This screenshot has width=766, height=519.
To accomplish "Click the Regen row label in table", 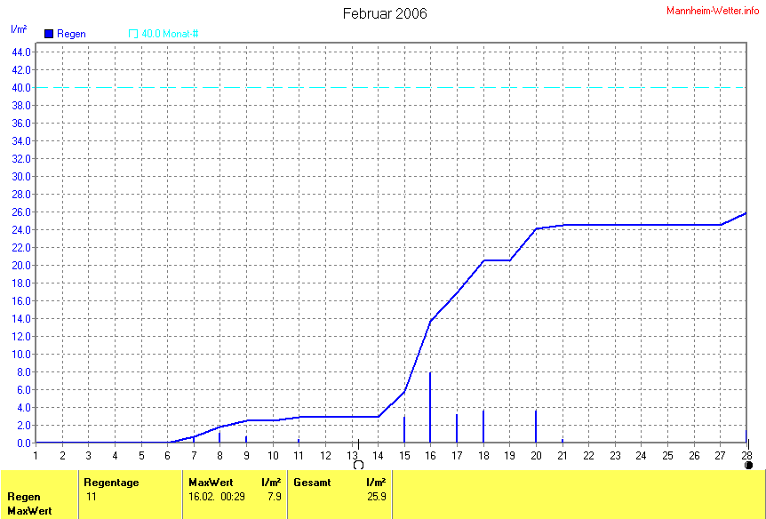I will coord(21,497).
